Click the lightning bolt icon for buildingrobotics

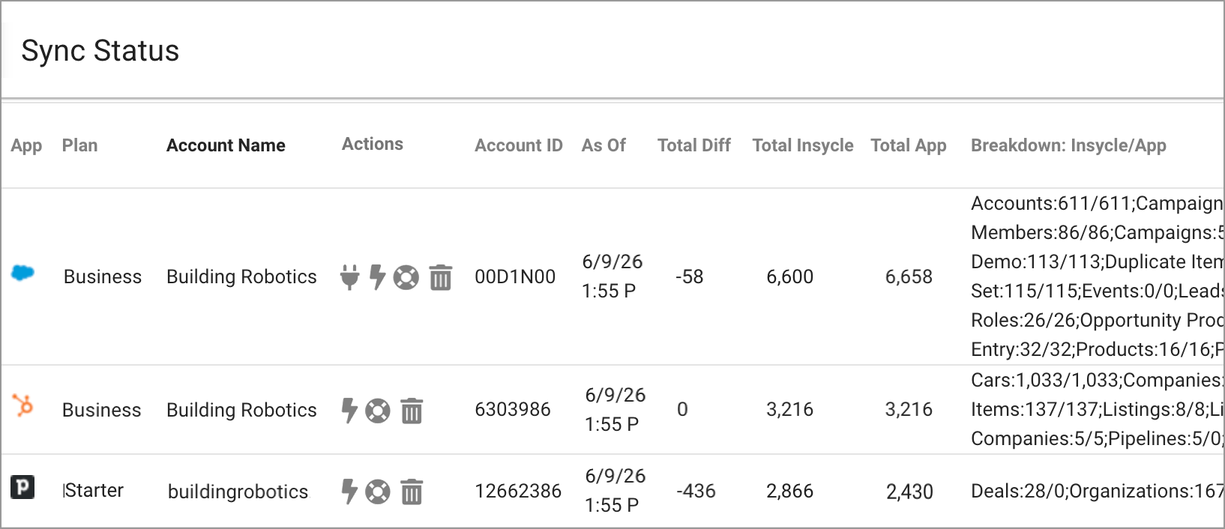pos(349,492)
